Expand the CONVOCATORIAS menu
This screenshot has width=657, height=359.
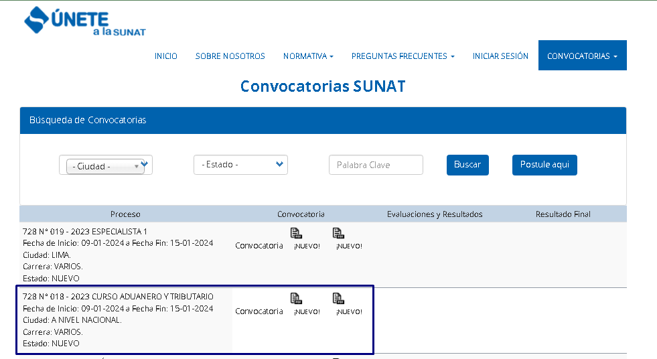coord(583,56)
